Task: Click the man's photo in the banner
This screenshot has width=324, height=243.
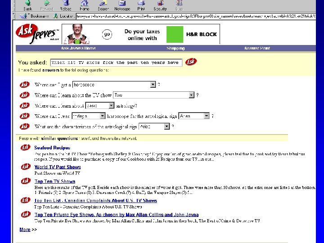Action: coord(77,34)
